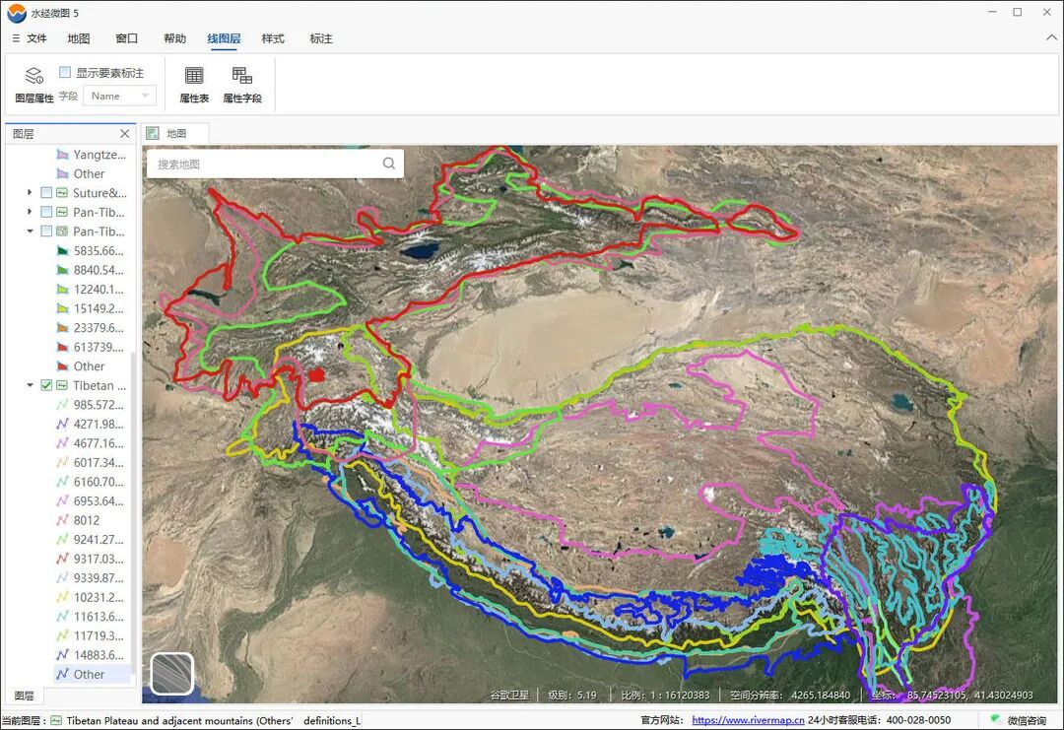The height and width of the screenshot is (730, 1064).
Task: Check the Suture& layer checkbox
Action: coord(46,193)
